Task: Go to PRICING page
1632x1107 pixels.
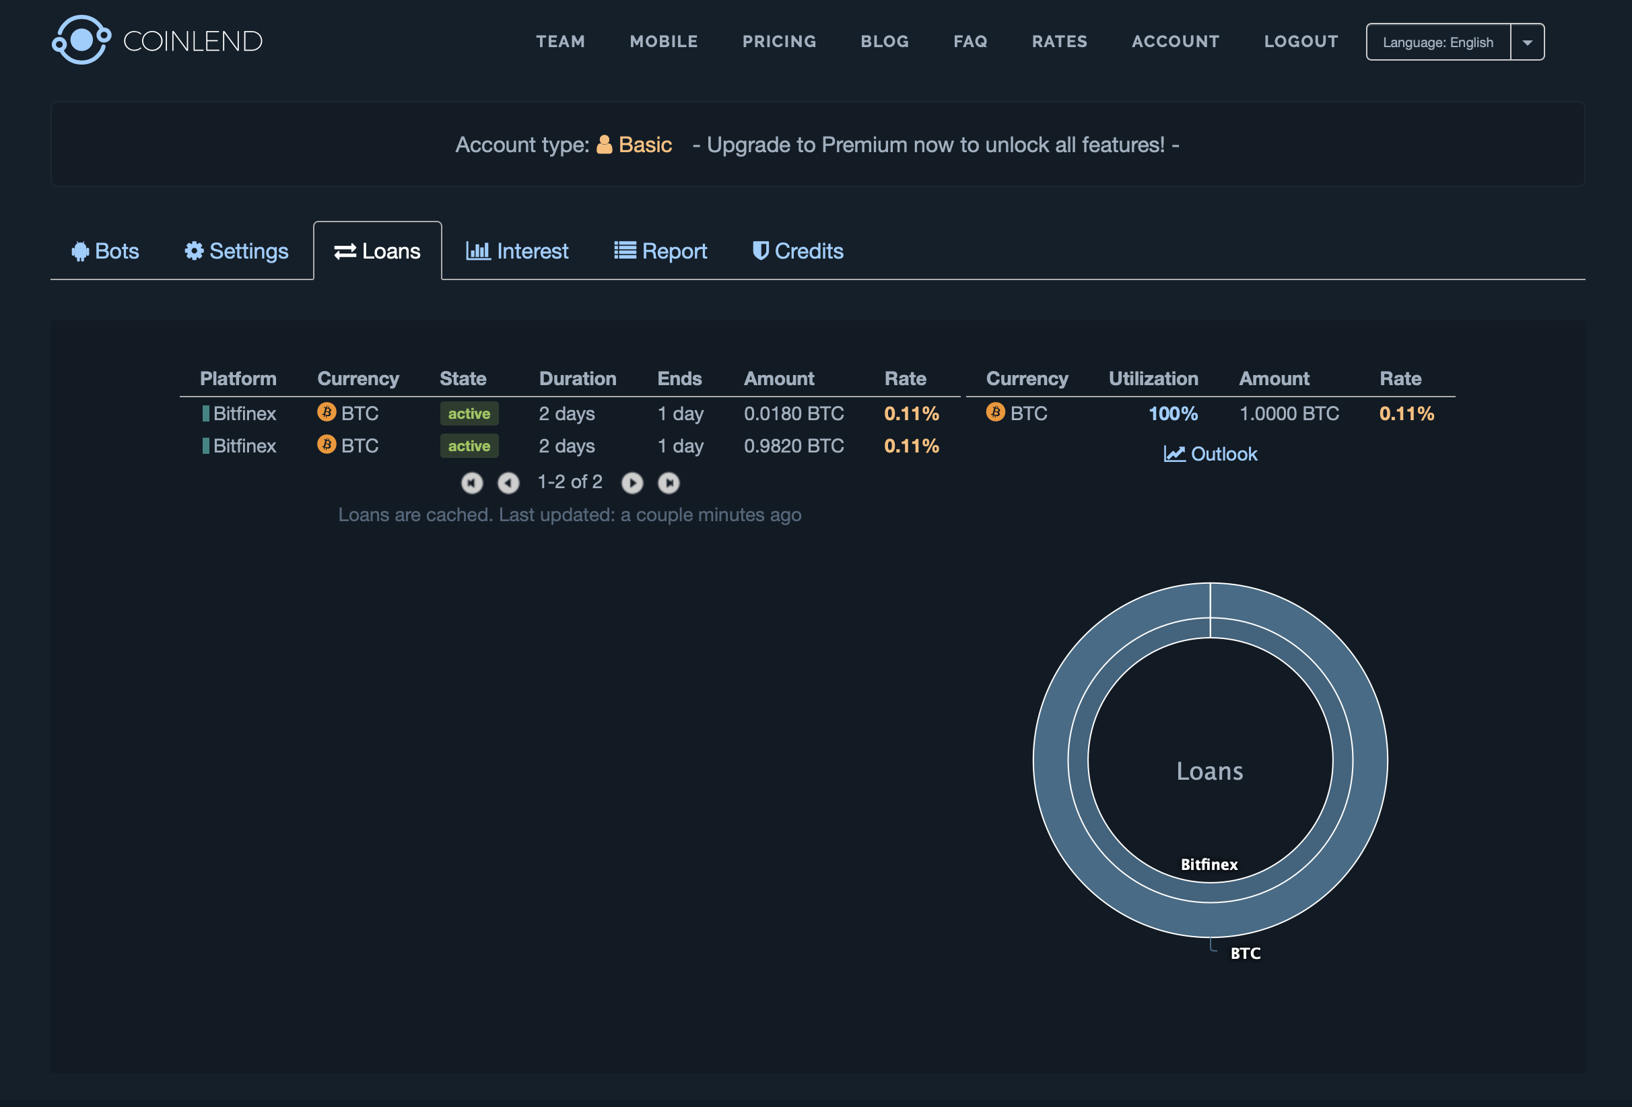Action: 780,42
